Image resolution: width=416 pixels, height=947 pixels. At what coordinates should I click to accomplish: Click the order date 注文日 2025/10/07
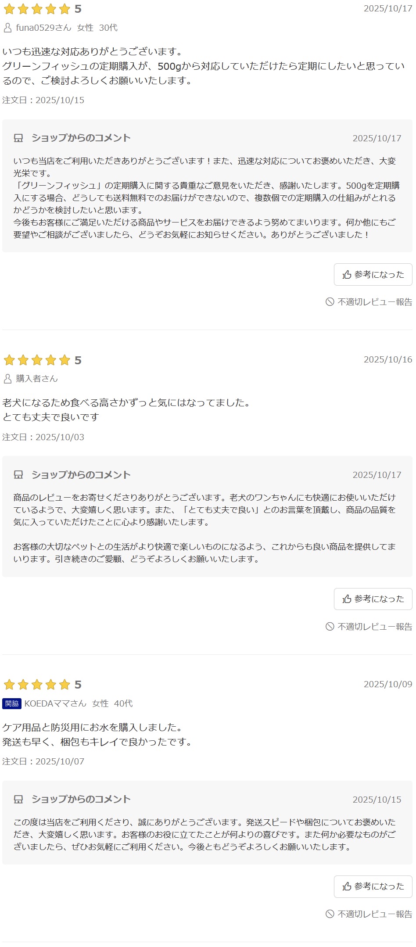pyautogui.click(x=43, y=761)
